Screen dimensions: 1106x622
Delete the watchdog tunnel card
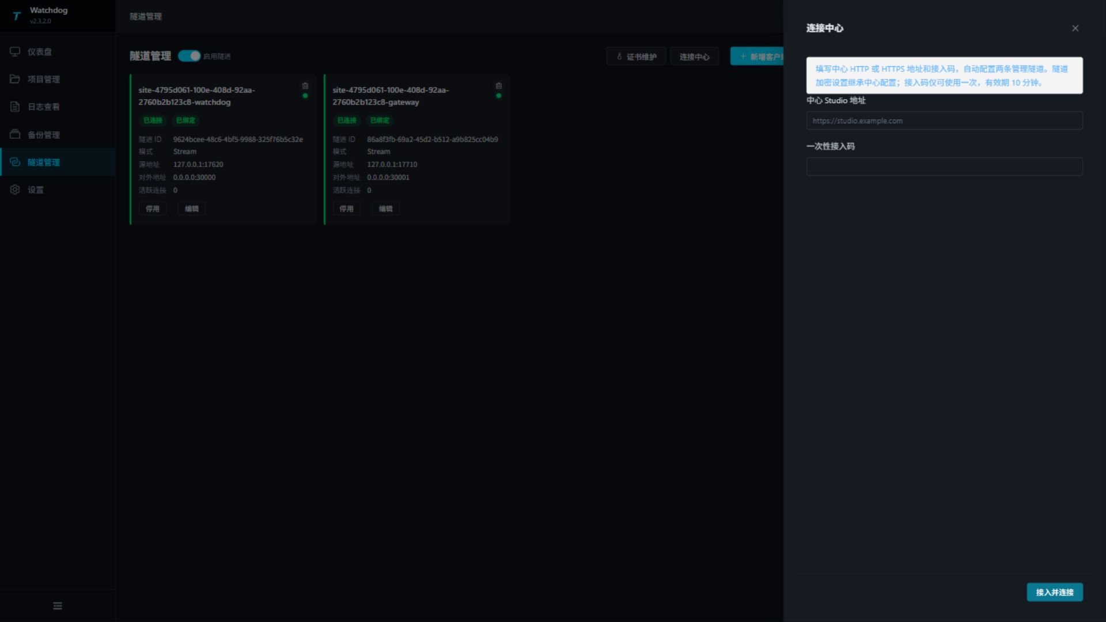click(x=305, y=86)
